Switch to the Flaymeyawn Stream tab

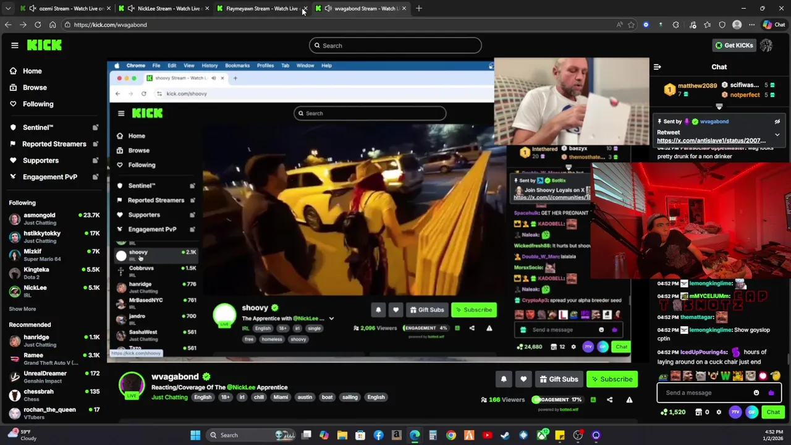click(261, 9)
